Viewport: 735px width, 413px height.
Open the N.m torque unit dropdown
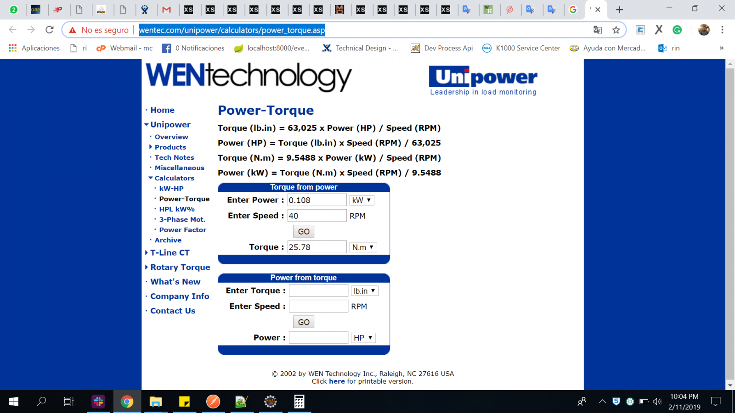coord(363,247)
